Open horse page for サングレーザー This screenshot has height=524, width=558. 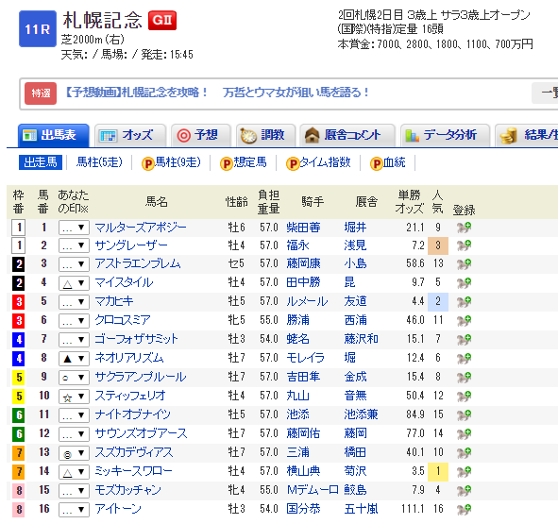point(131,245)
